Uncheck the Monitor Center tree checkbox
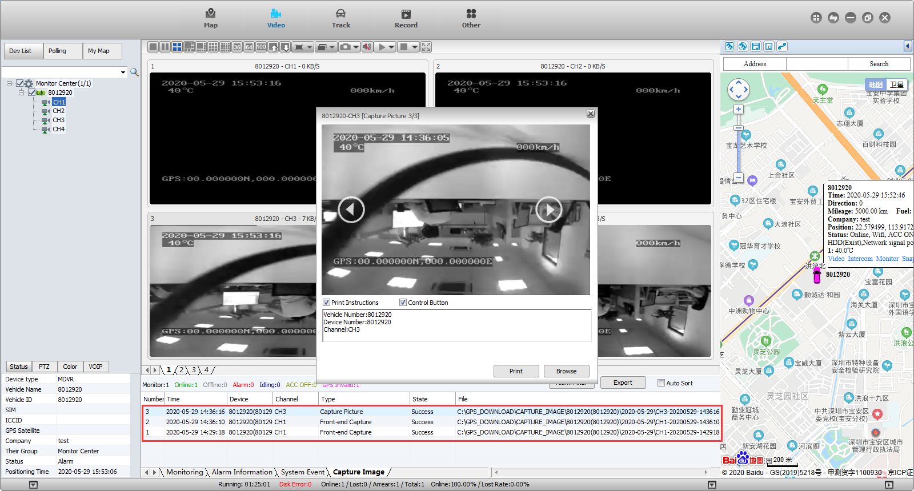The image size is (914, 491). [x=20, y=83]
